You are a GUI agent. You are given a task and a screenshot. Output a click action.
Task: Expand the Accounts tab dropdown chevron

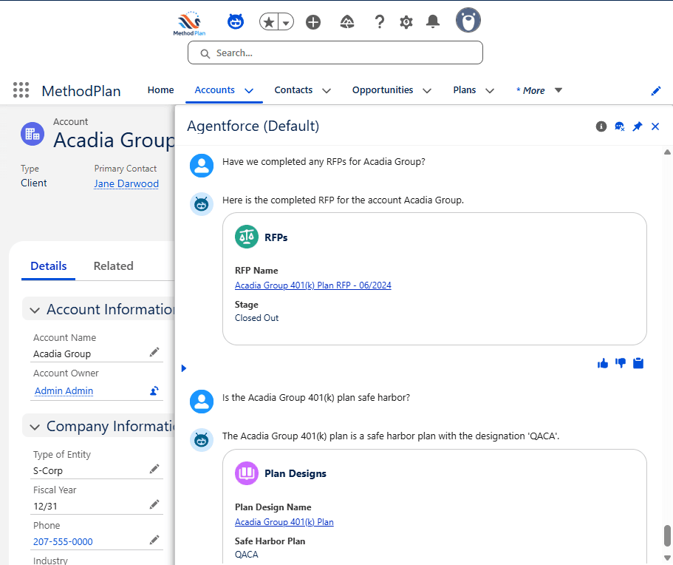(249, 91)
